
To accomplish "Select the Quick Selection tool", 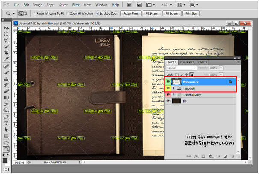I will (x=6, y=47).
